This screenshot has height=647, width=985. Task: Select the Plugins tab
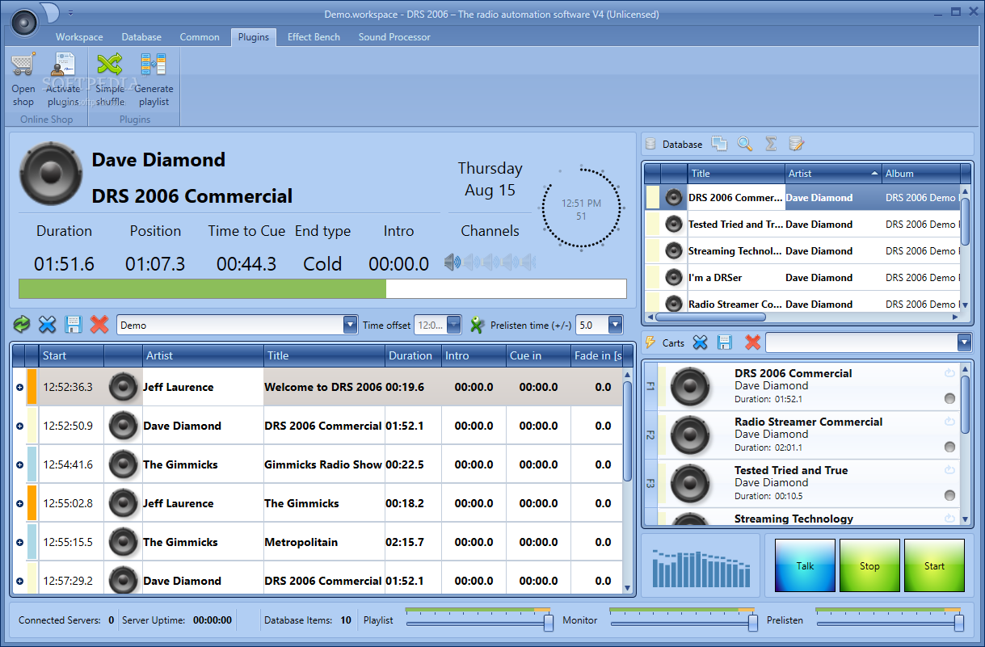point(254,37)
